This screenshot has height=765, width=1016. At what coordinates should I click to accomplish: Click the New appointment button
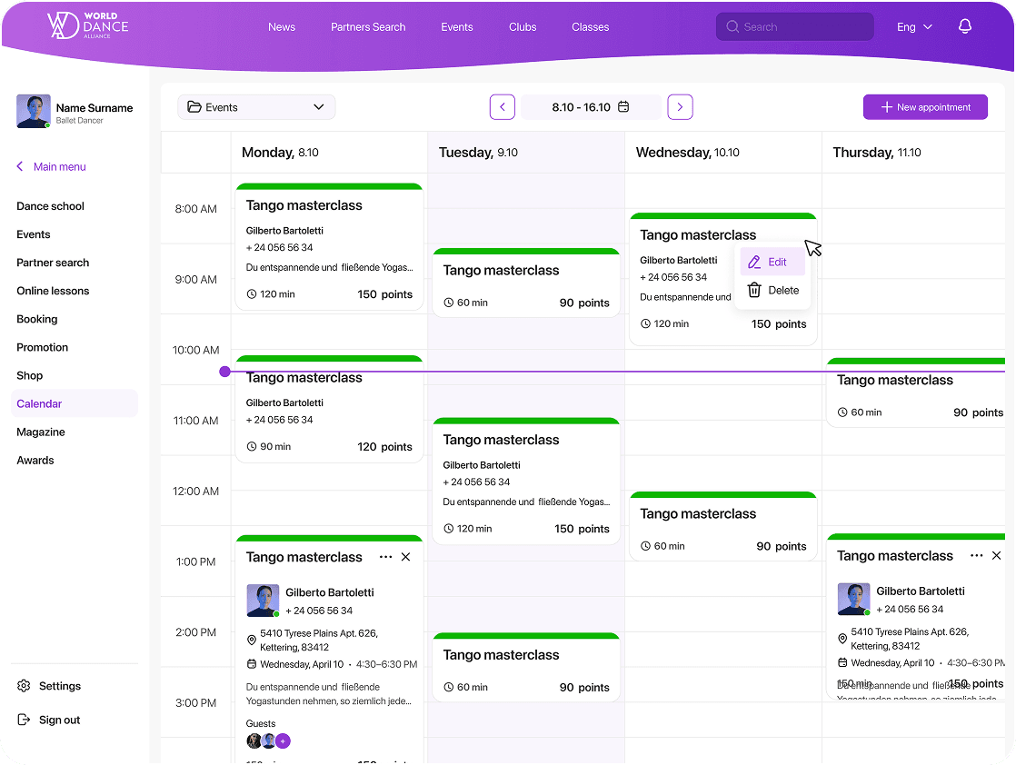point(925,107)
